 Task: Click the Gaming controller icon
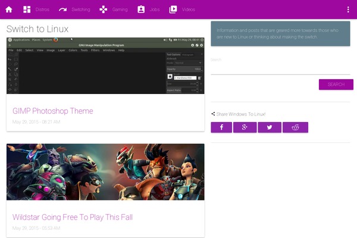coord(104,10)
